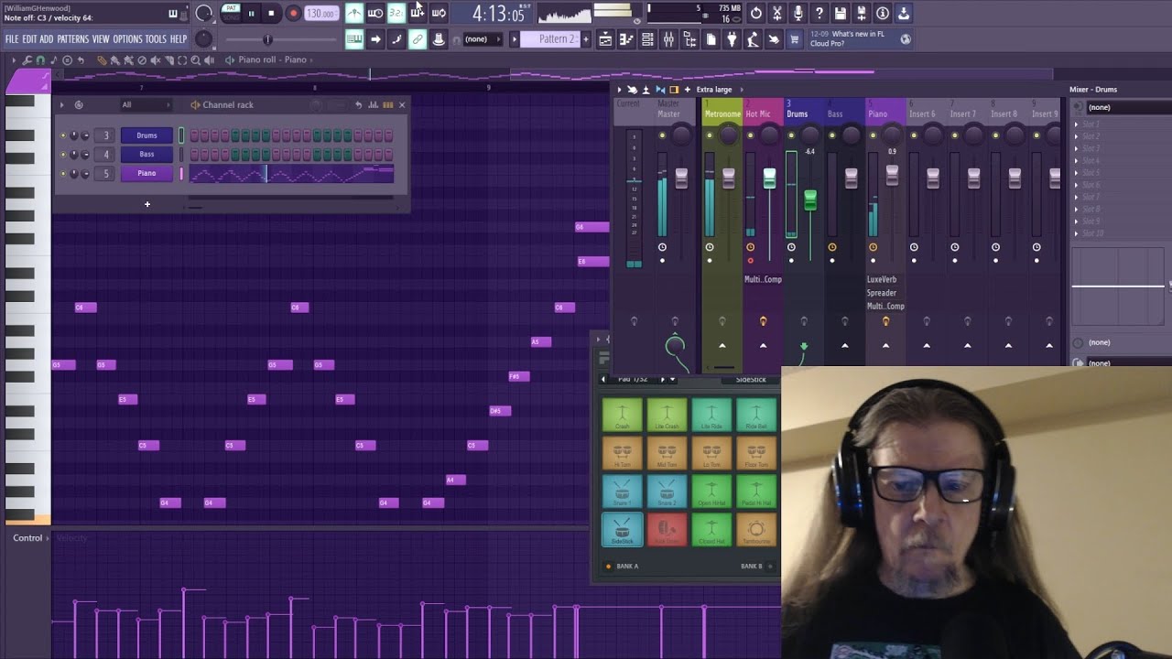Screen dimensions: 1172x659
Task: Open the one-click audio recording microphone icon
Action: [x=798, y=13]
